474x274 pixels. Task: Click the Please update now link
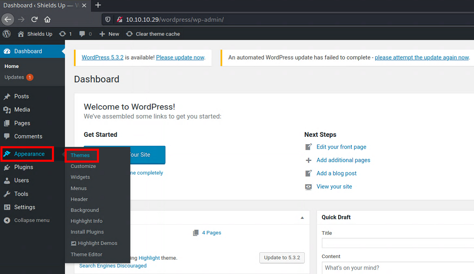[x=180, y=58]
